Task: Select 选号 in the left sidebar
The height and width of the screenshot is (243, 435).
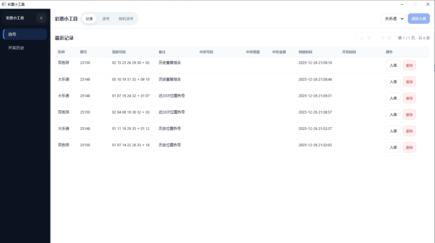Action: coord(25,34)
